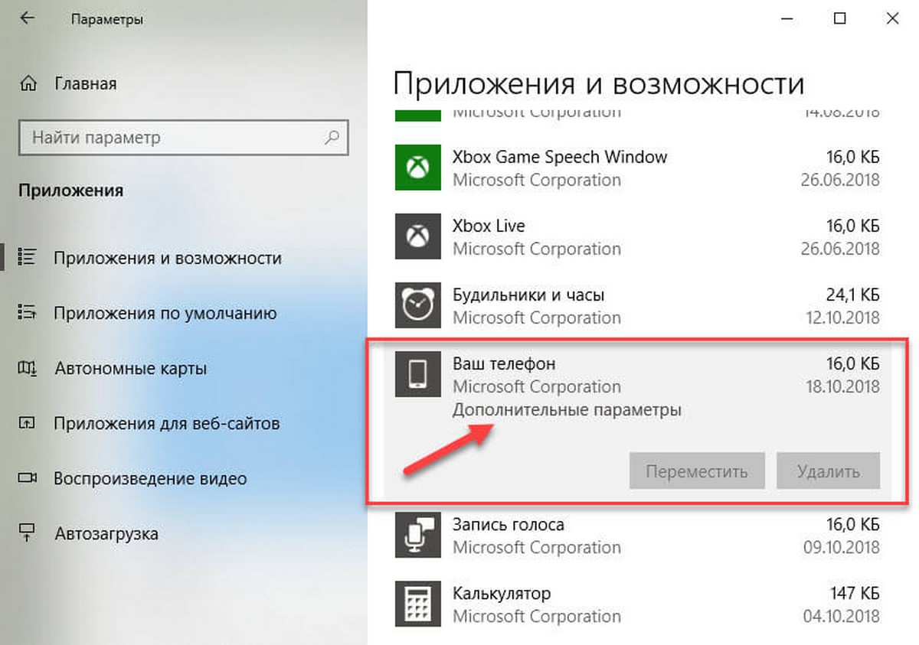The image size is (919, 645).
Task: Select Ваш телефон app name
Action: pos(504,363)
